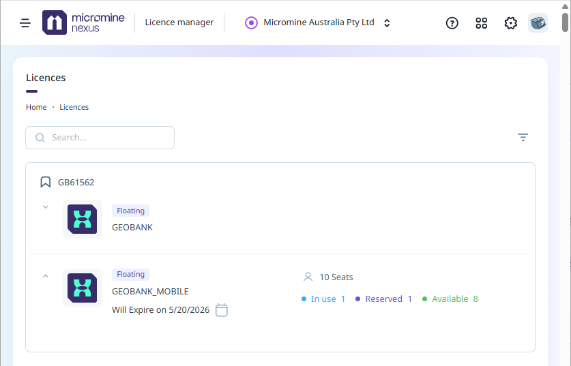Click the In use seats indicator

click(323, 299)
